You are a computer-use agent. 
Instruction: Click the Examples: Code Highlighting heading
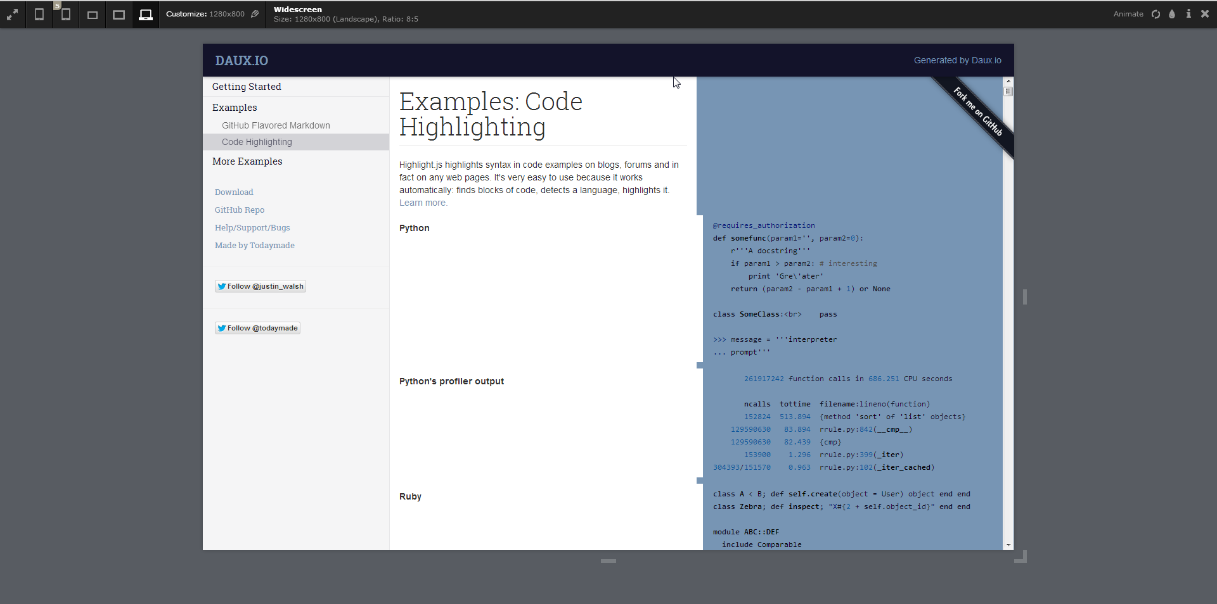491,114
